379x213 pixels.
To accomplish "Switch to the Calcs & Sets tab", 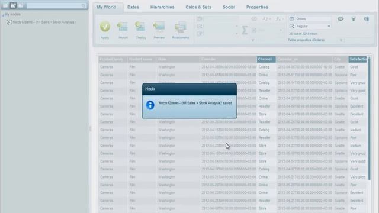I will 198,7.
